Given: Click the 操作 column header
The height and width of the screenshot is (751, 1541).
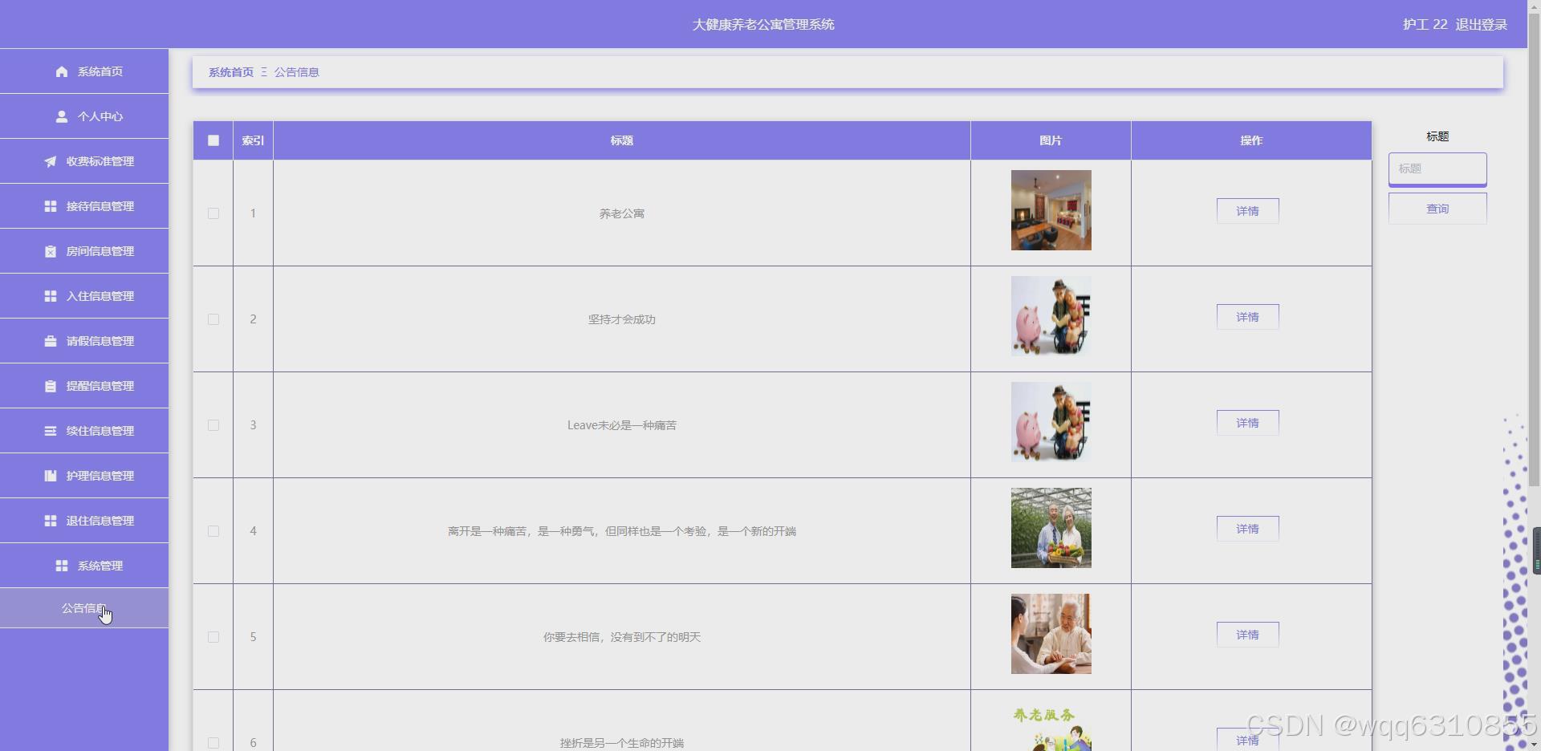Looking at the screenshot, I should click(1251, 140).
